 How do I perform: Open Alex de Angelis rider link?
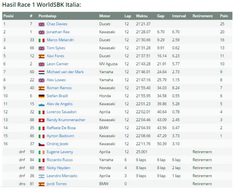[60, 104]
